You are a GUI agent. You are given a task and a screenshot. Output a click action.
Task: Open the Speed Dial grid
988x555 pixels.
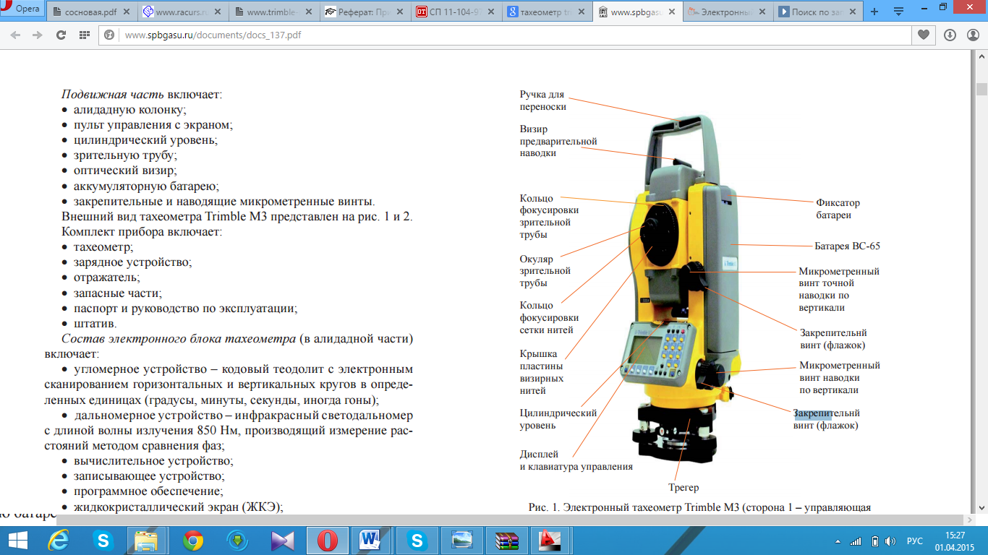pyautogui.click(x=84, y=35)
